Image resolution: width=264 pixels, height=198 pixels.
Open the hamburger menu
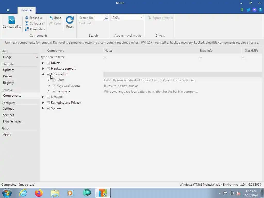coord(8,10)
